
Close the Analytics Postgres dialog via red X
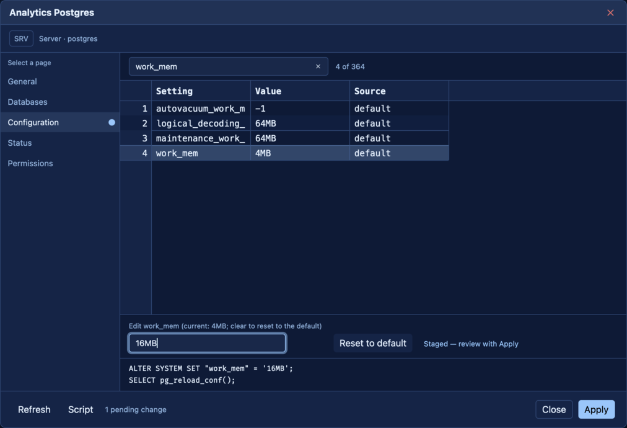[610, 13]
